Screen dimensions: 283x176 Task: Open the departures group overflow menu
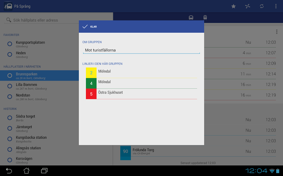pos(277,32)
